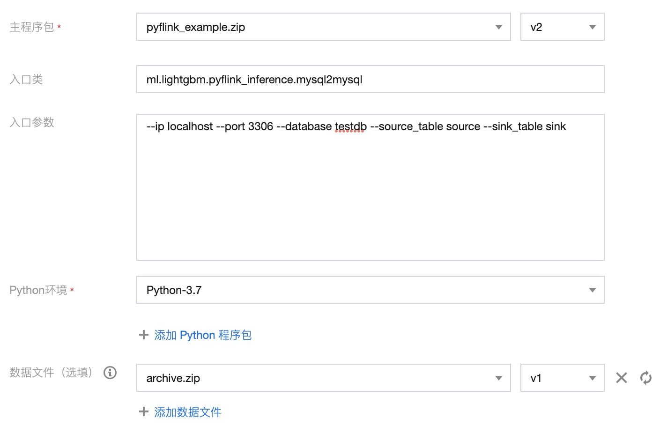Click the 添加 Python 程序包 link
This screenshot has width=667, height=440.
(x=203, y=335)
